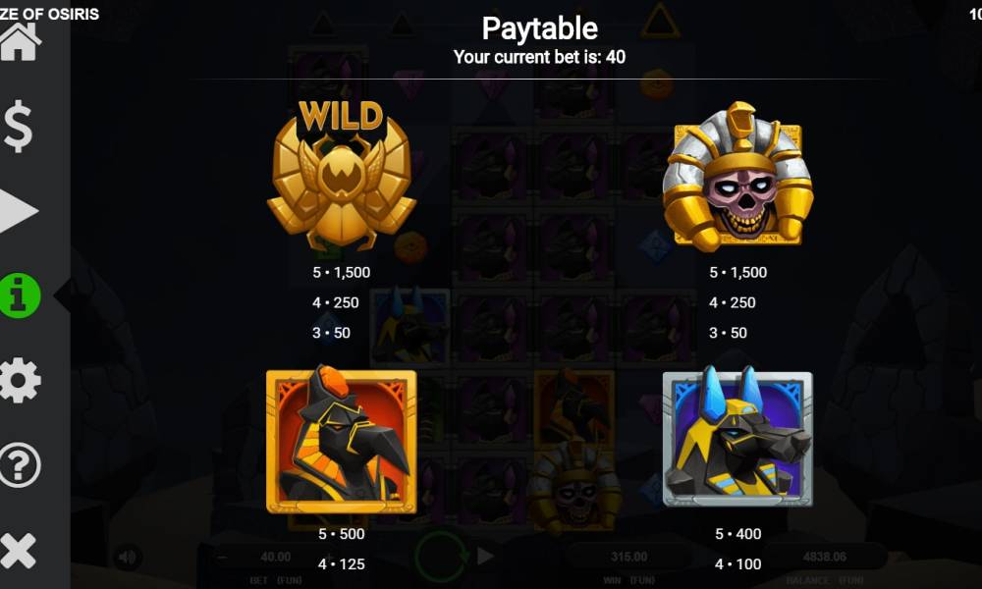The width and height of the screenshot is (982, 589).
Task: Click the 40.00 bet amount field
Action: pos(276,557)
